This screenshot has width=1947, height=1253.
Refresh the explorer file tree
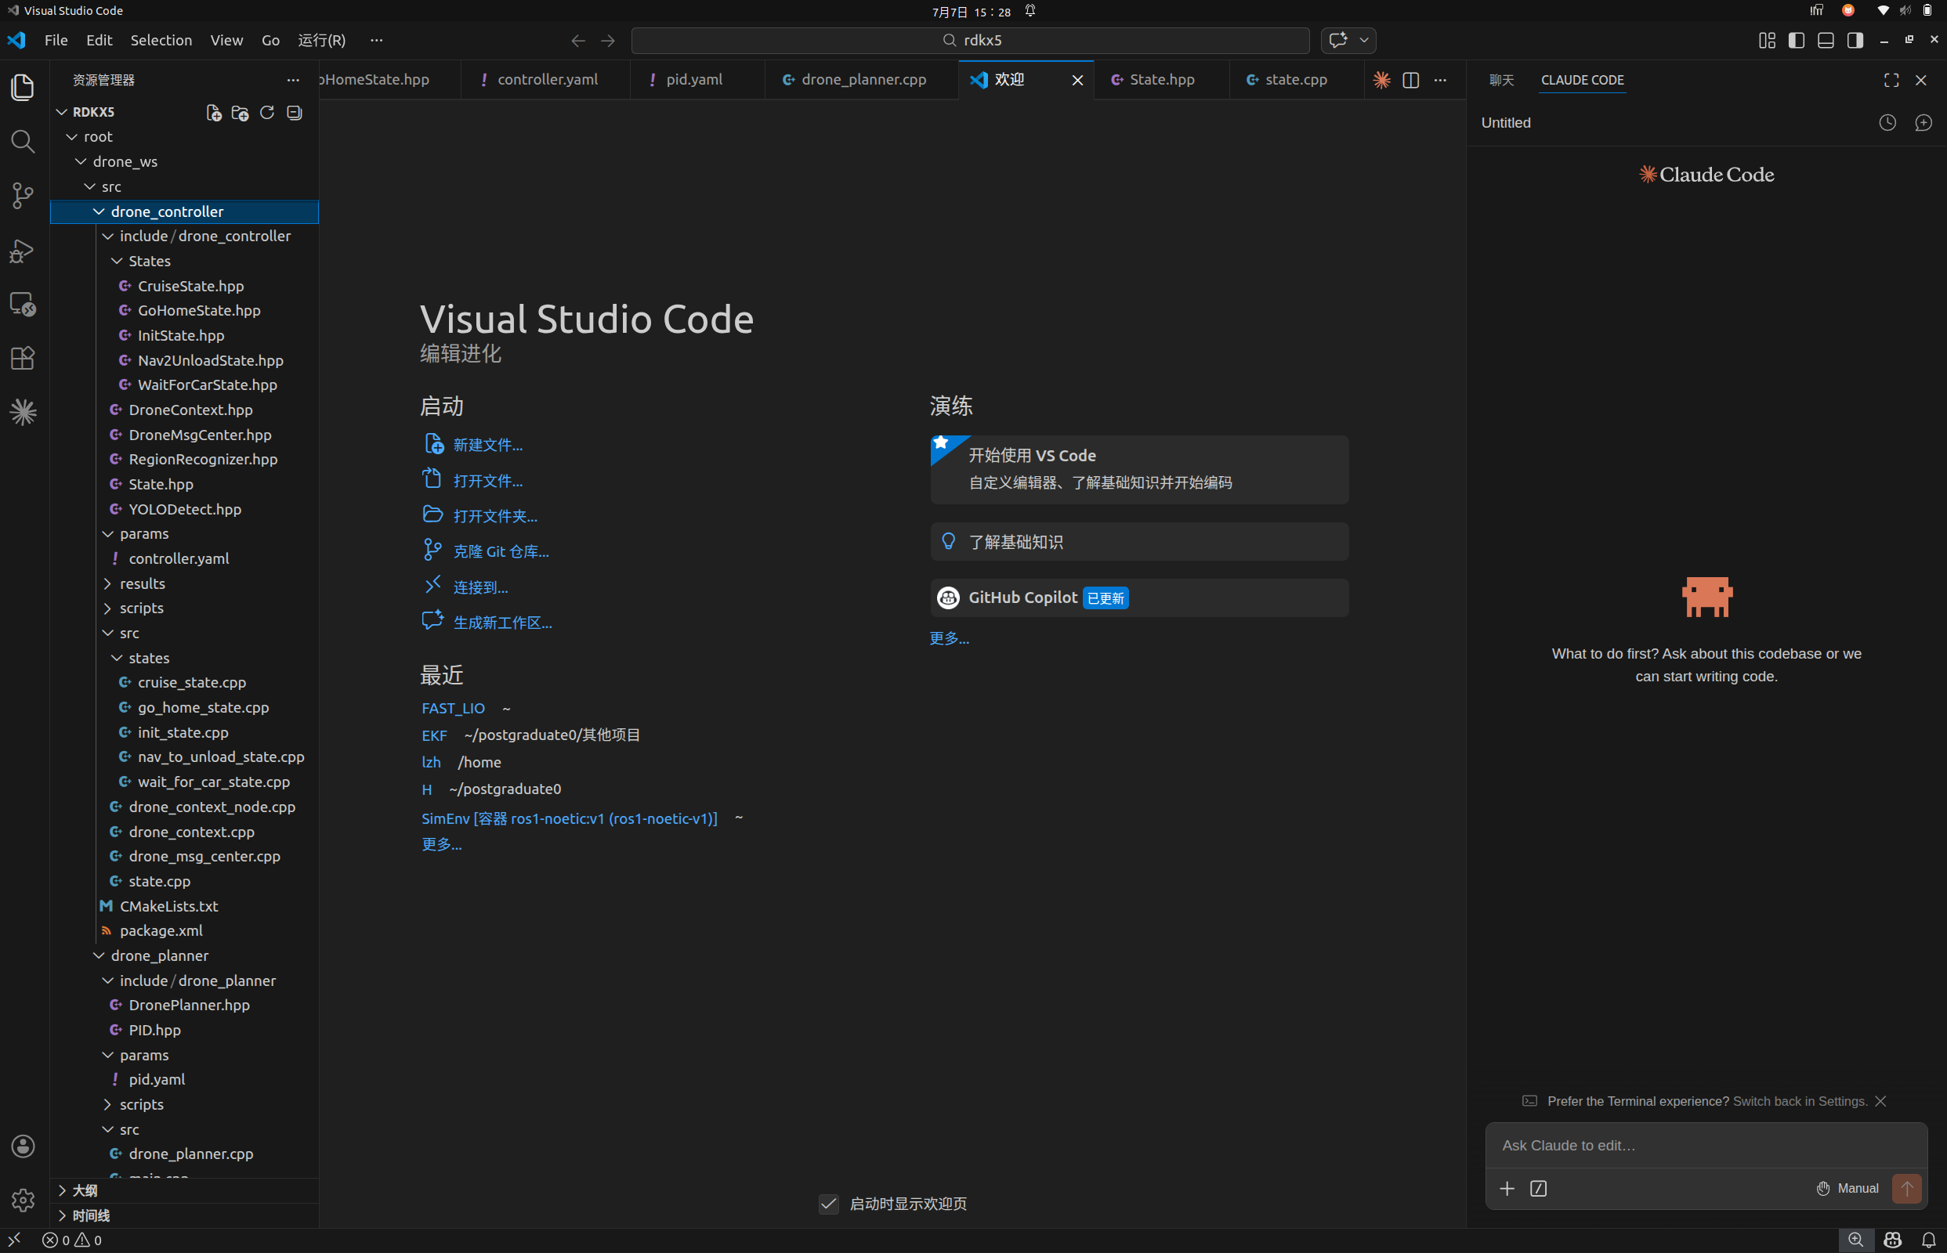point(267,112)
